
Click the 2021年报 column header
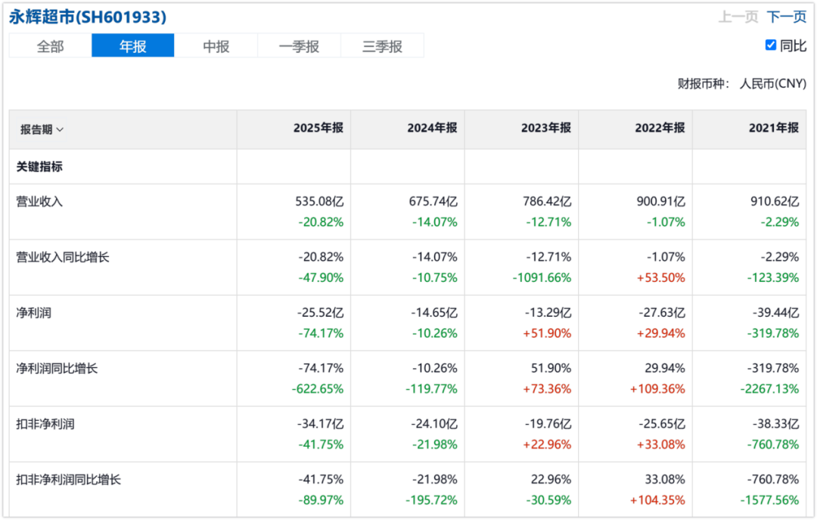[774, 128]
